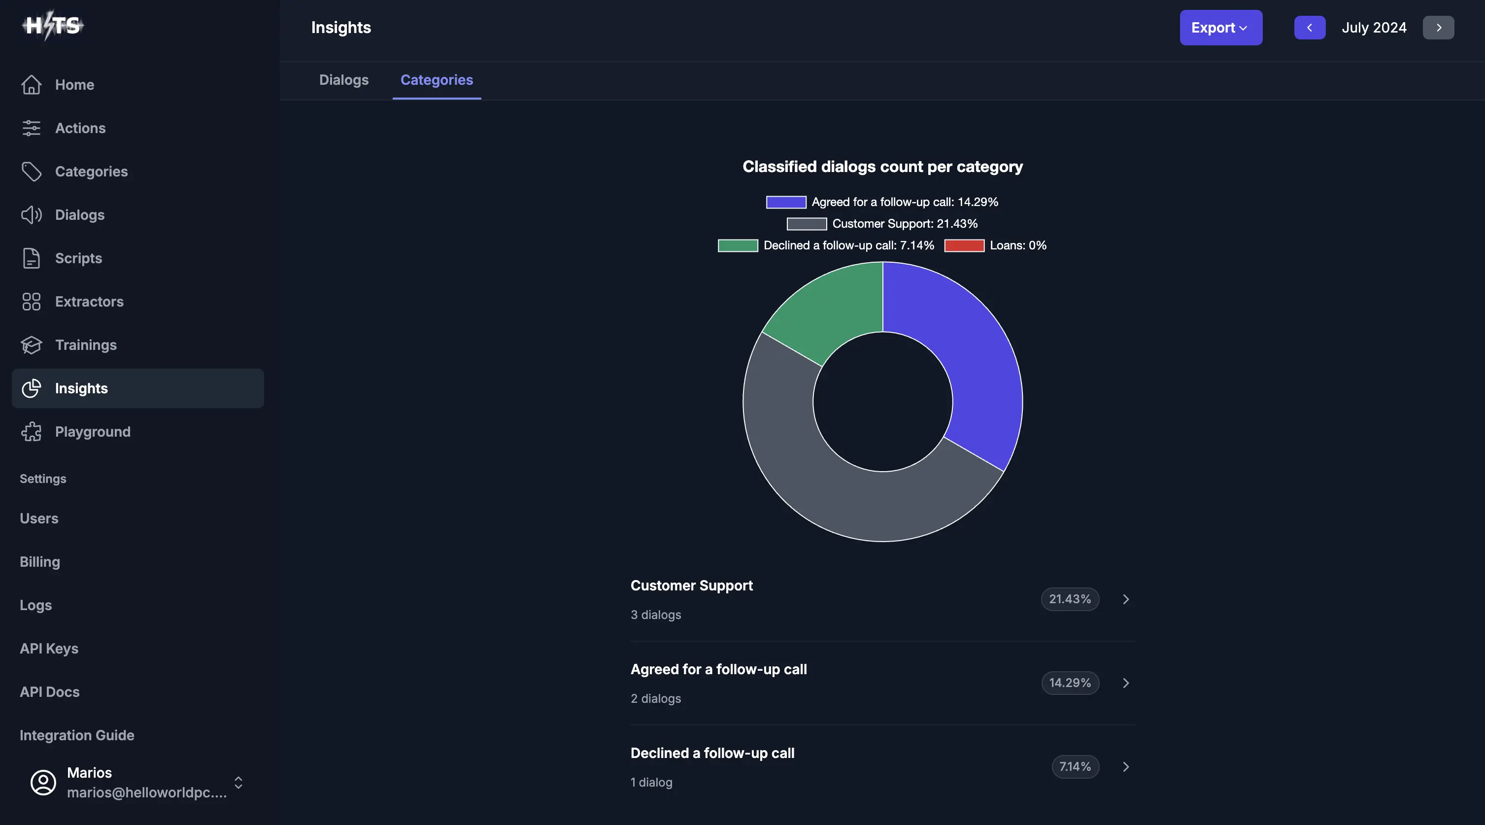Switch to the Dialogs tab
Viewport: 1485px width, 825px height.
343,80
